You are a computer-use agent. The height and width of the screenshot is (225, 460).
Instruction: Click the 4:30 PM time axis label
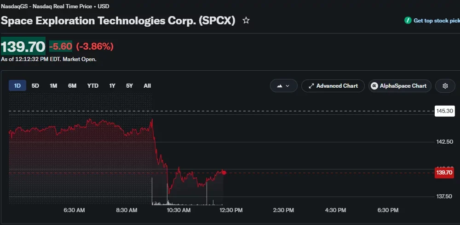(335, 210)
